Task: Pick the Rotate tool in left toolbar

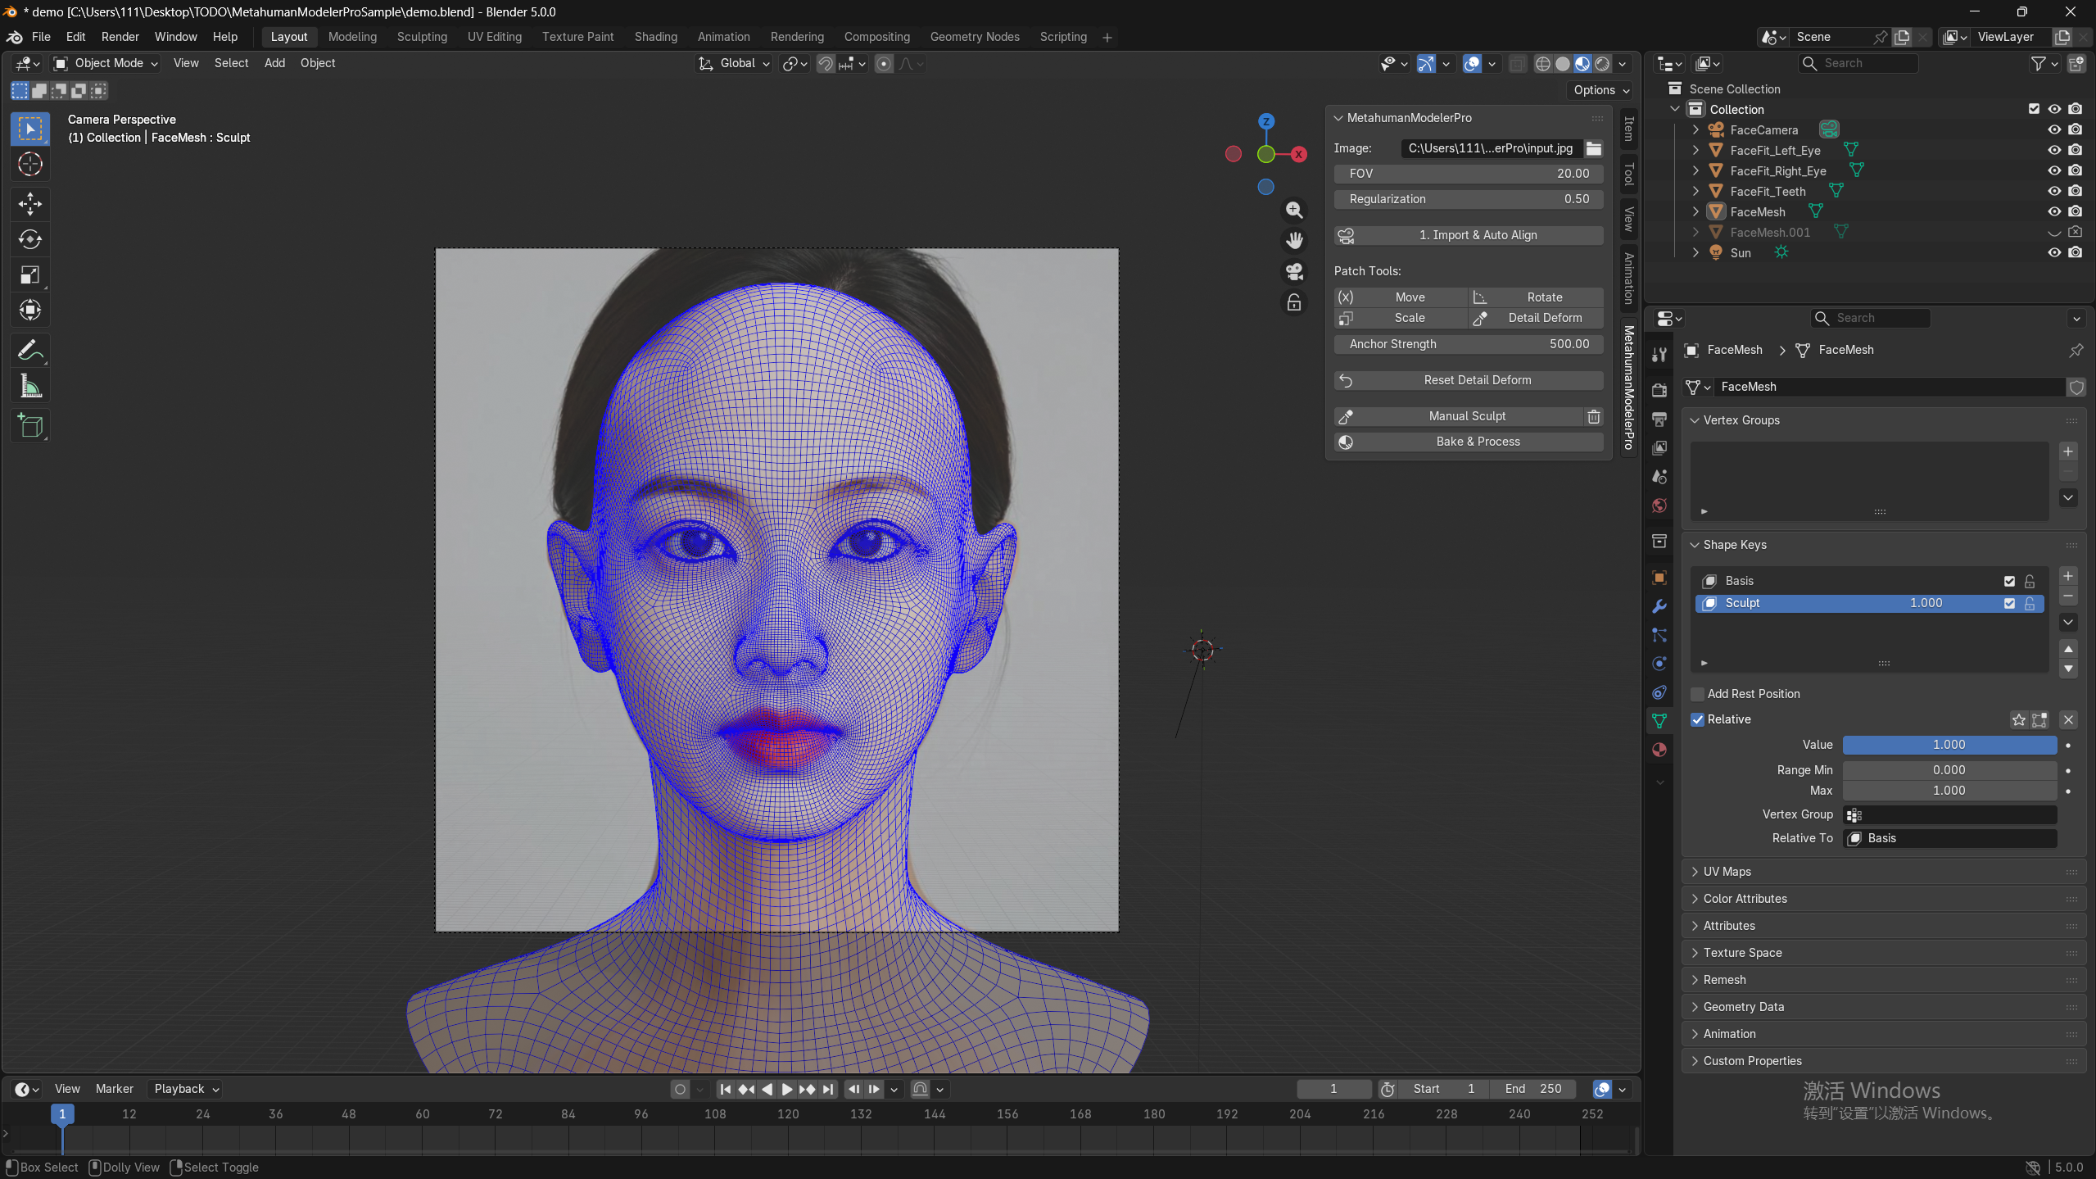Action: click(30, 239)
